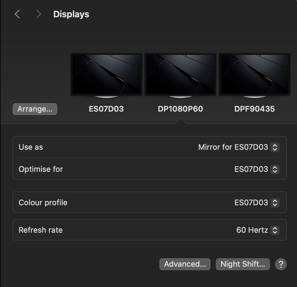The image size is (297, 287).
Task: Click the stepper arrows in the Optimise for row
Action: pos(275,169)
